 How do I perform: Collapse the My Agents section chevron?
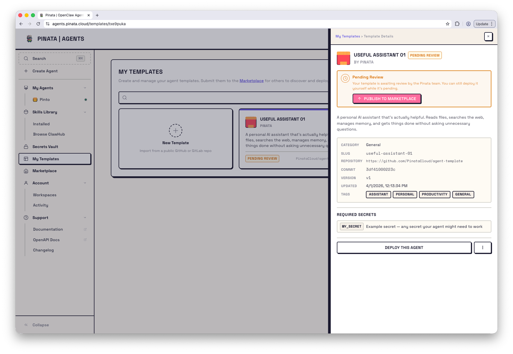[x=85, y=88]
